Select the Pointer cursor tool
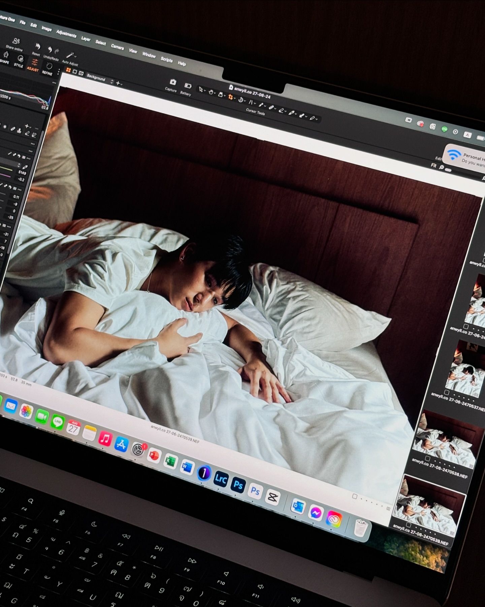The image size is (485, 607). point(201,90)
